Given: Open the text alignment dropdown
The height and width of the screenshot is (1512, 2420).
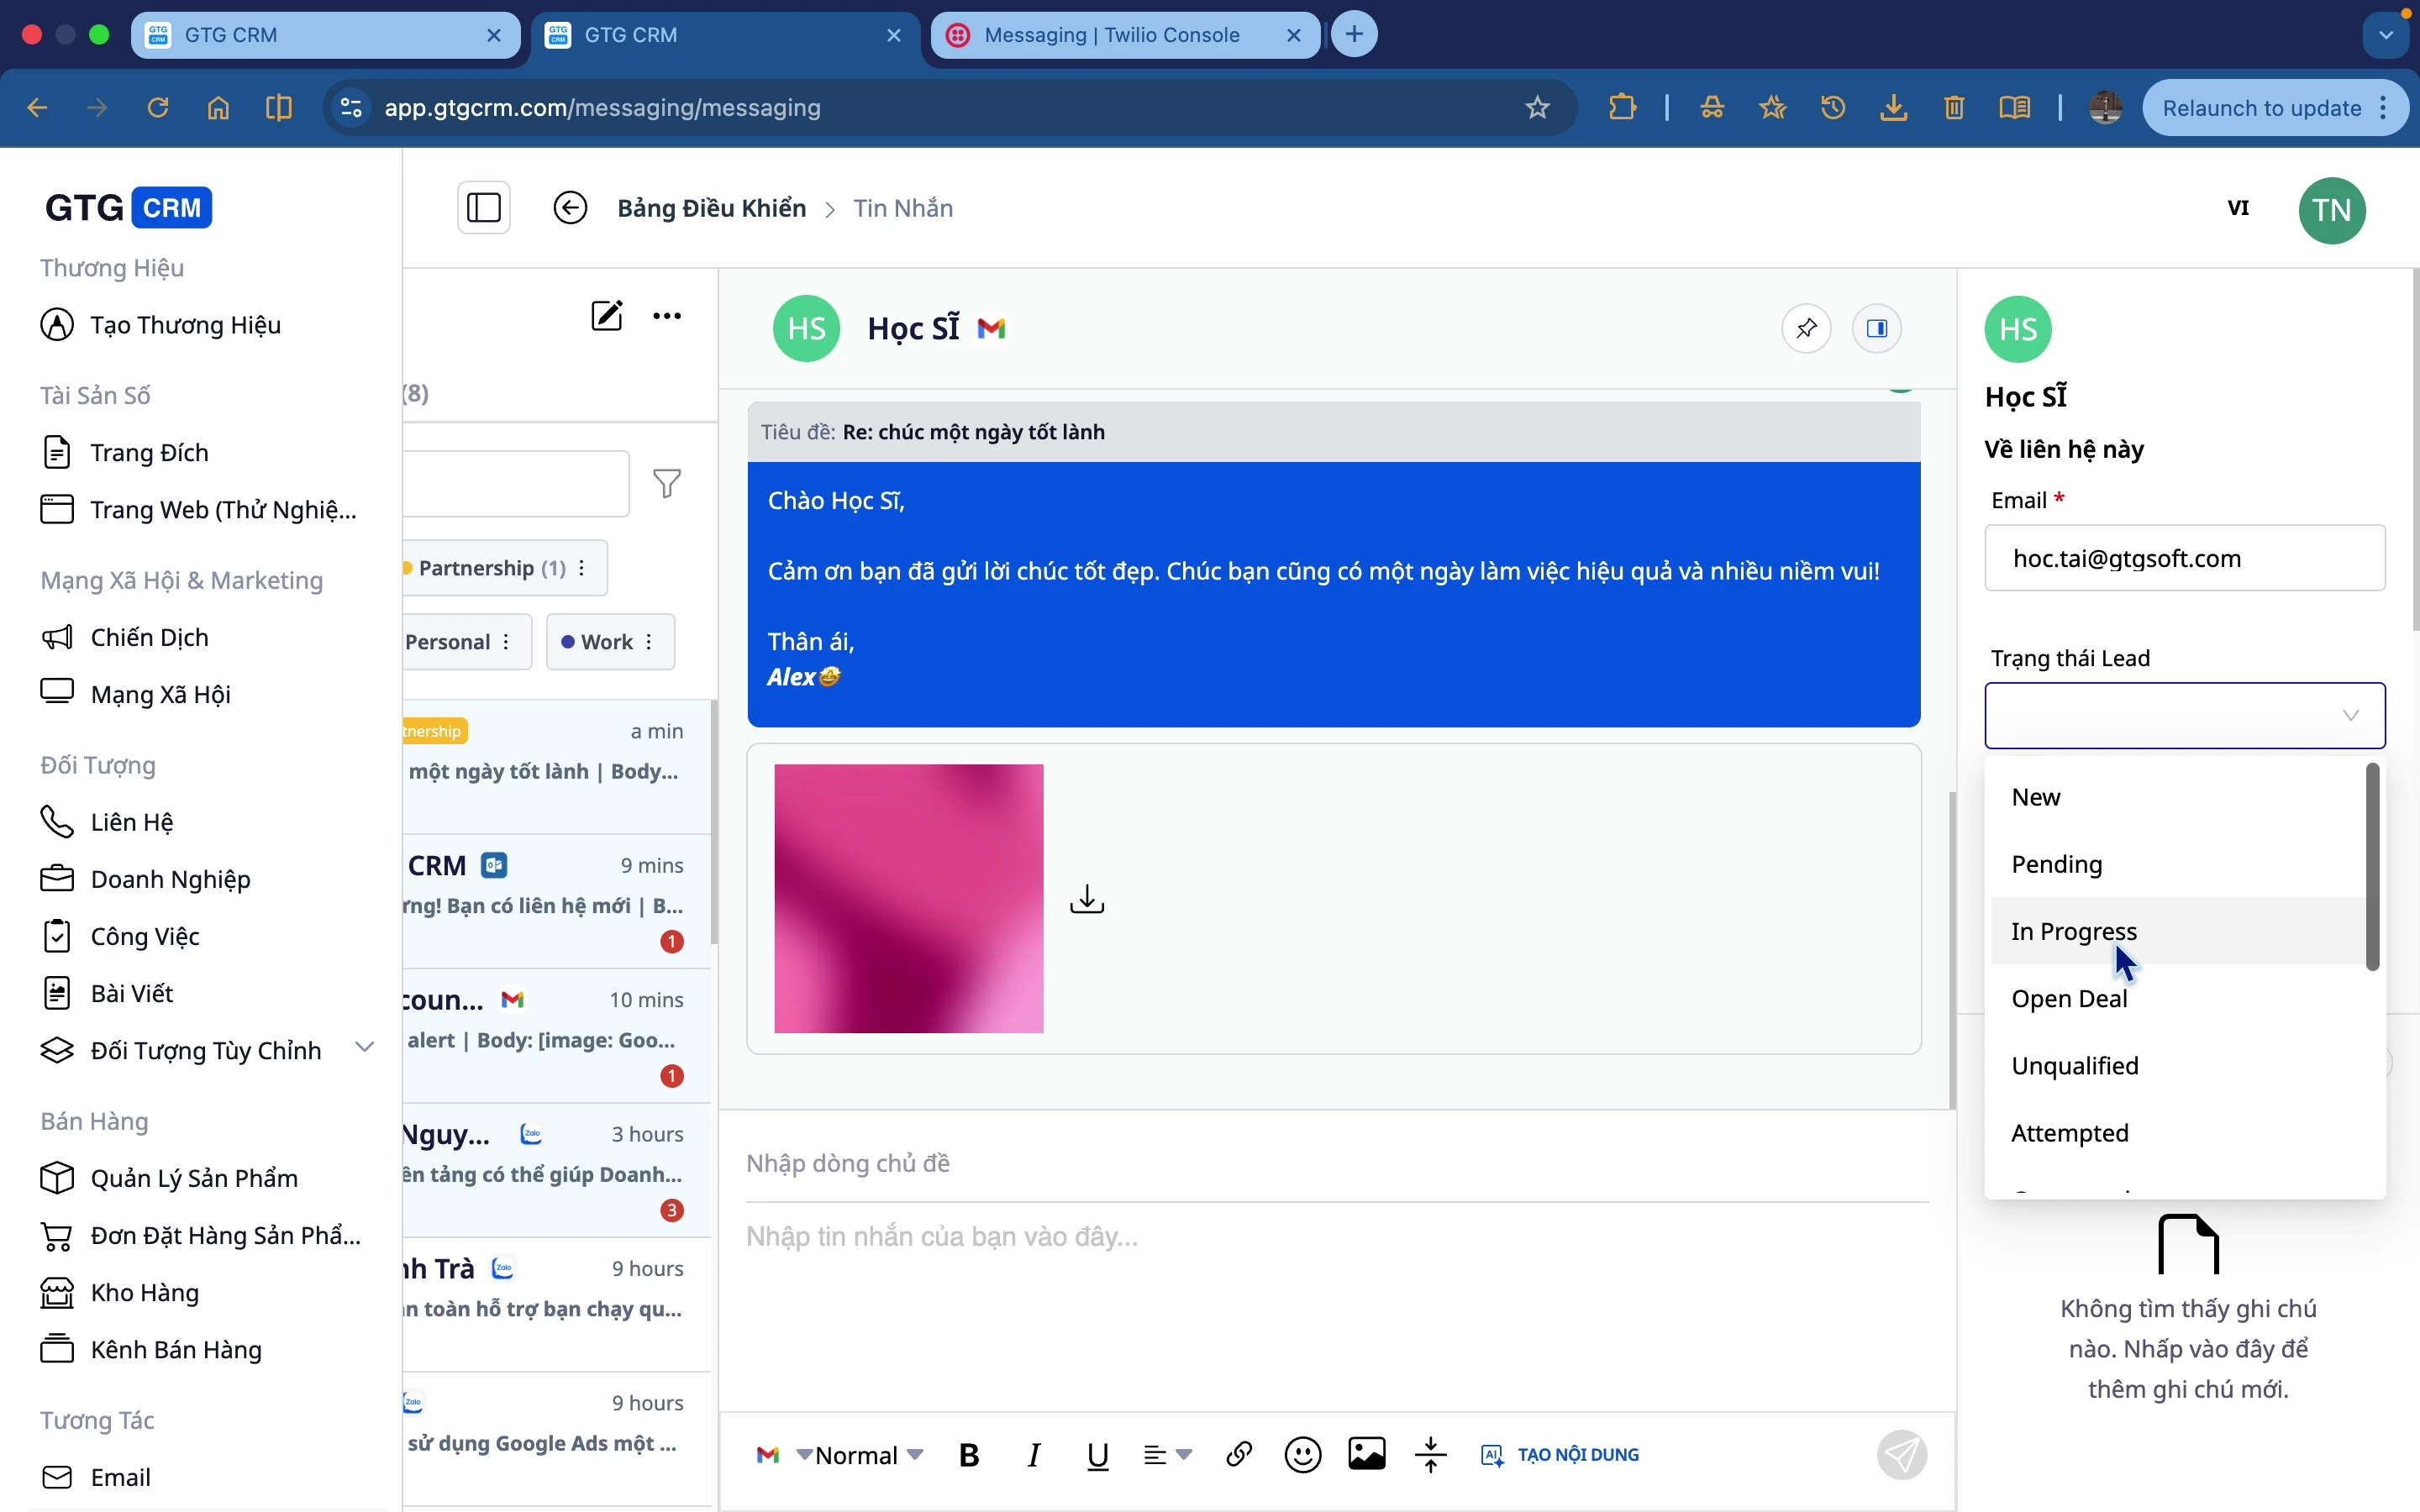Looking at the screenshot, I should pos(1166,1454).
